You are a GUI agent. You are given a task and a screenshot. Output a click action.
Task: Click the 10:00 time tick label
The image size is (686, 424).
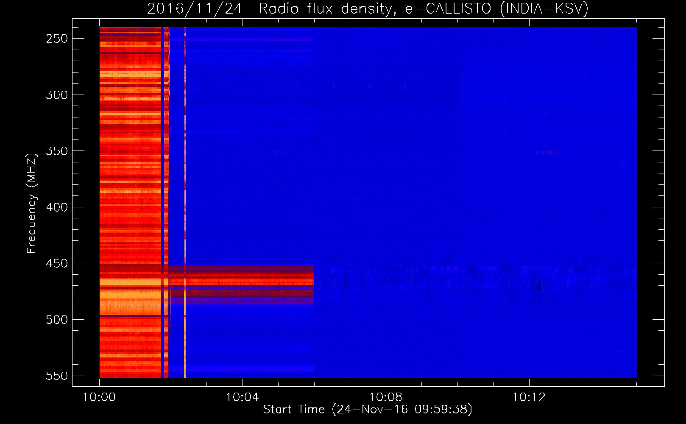pyautogui.click(x=99, y=397)
